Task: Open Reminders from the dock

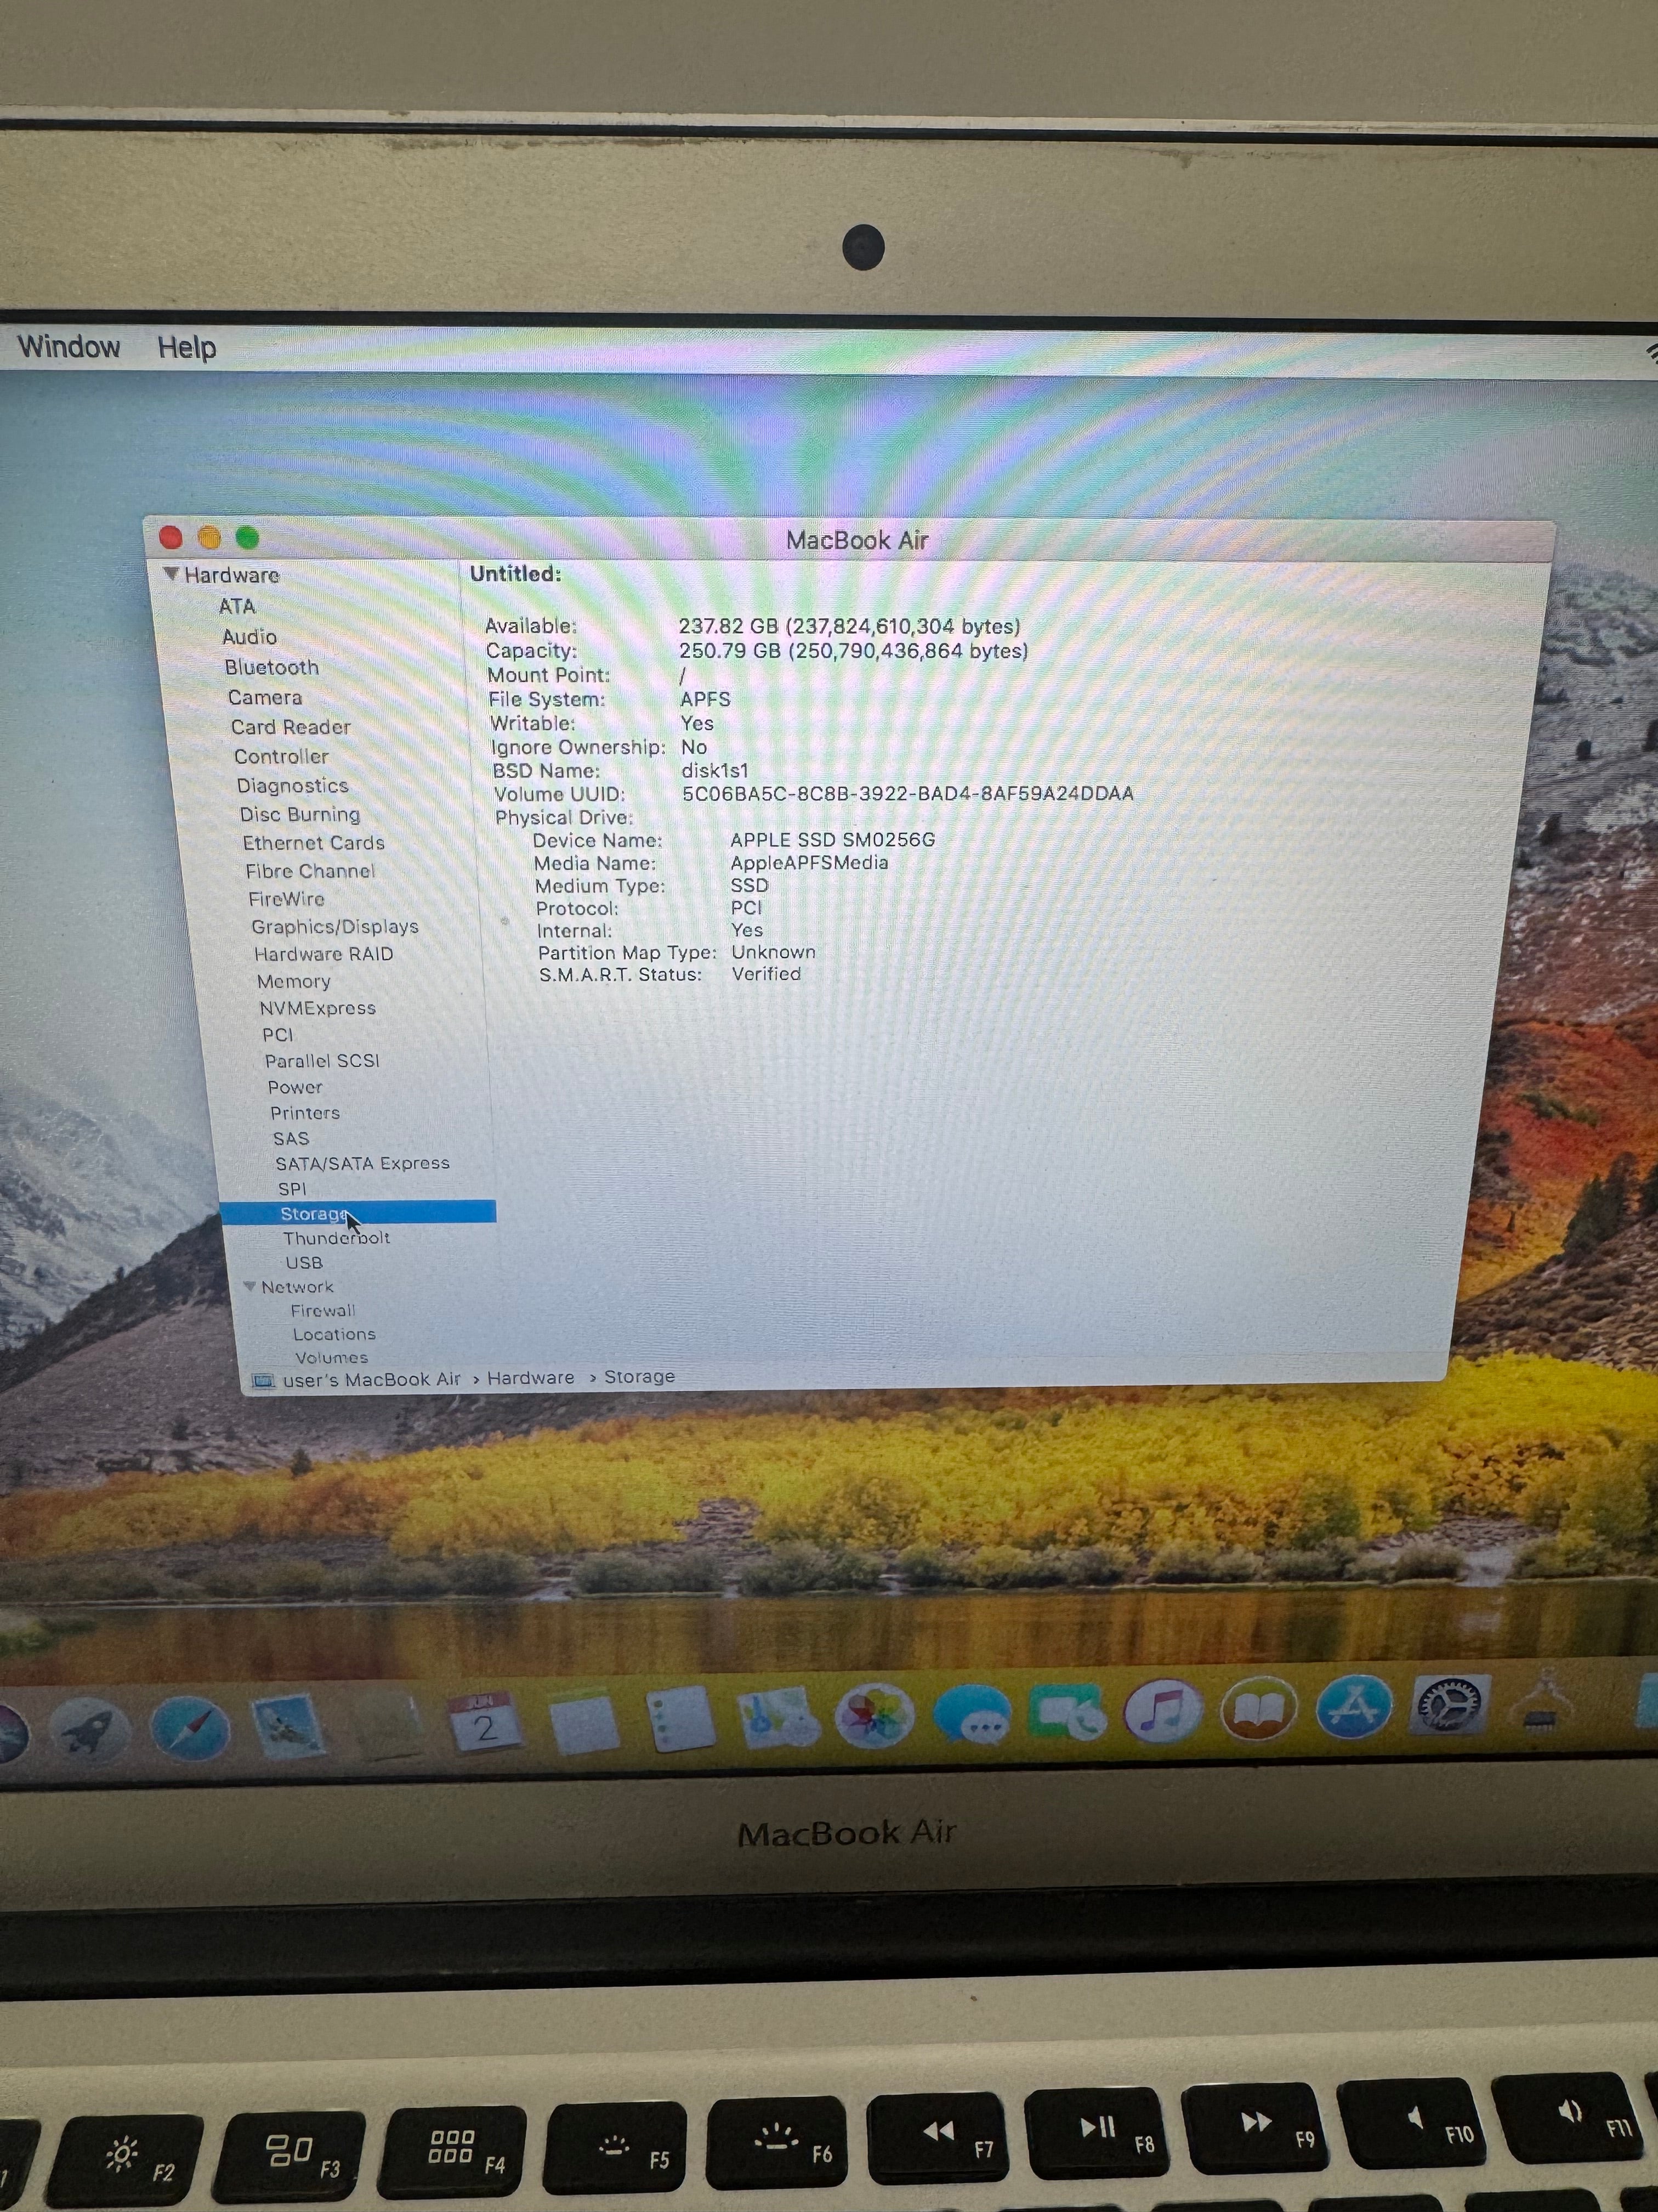Action: [x=679, y=1719]
